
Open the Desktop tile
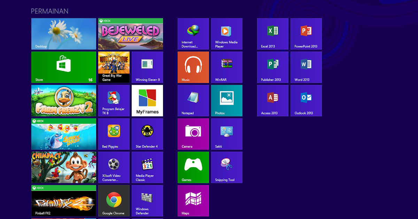(64, 34)
